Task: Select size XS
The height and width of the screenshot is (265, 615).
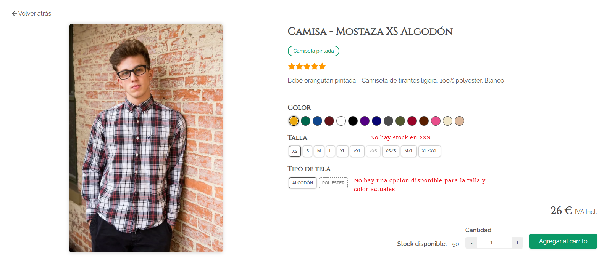Action: point(295,151)
